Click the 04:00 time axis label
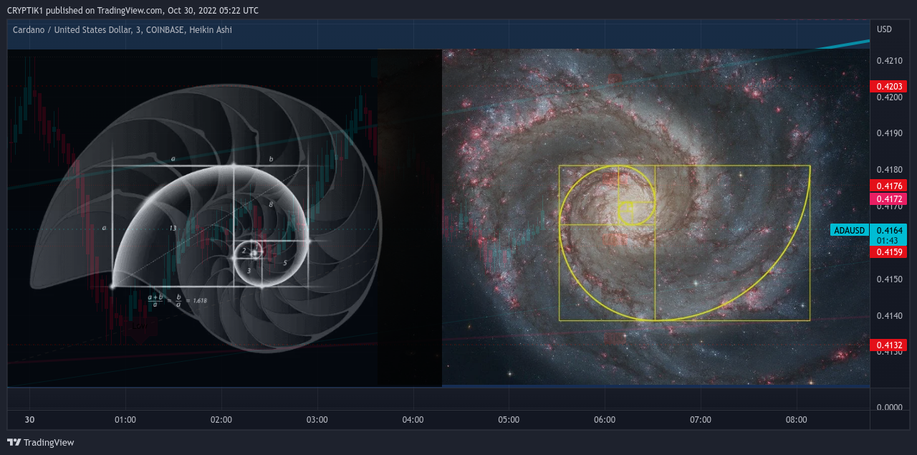This screenshot has height=455, width=917. (413, 420)
